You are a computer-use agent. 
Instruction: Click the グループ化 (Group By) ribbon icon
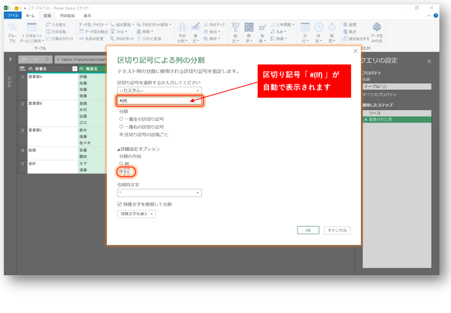coord(12,27)
